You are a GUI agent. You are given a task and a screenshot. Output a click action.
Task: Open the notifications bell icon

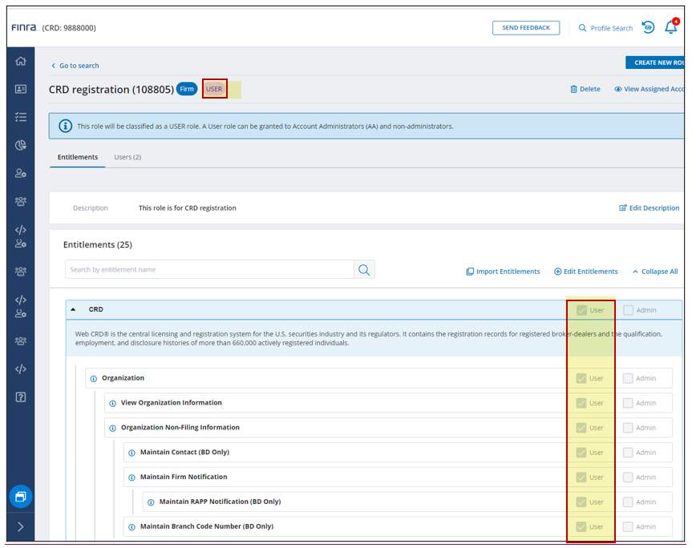[x=671, y=28]
